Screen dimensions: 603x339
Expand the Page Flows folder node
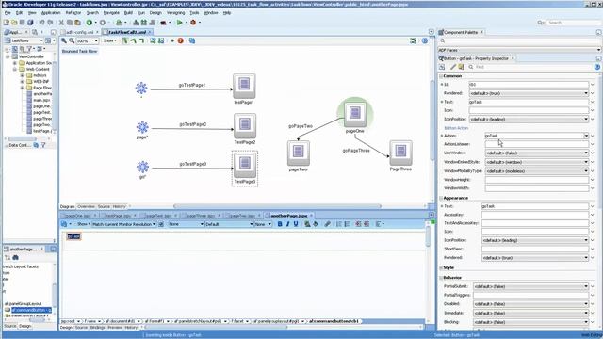22,88
